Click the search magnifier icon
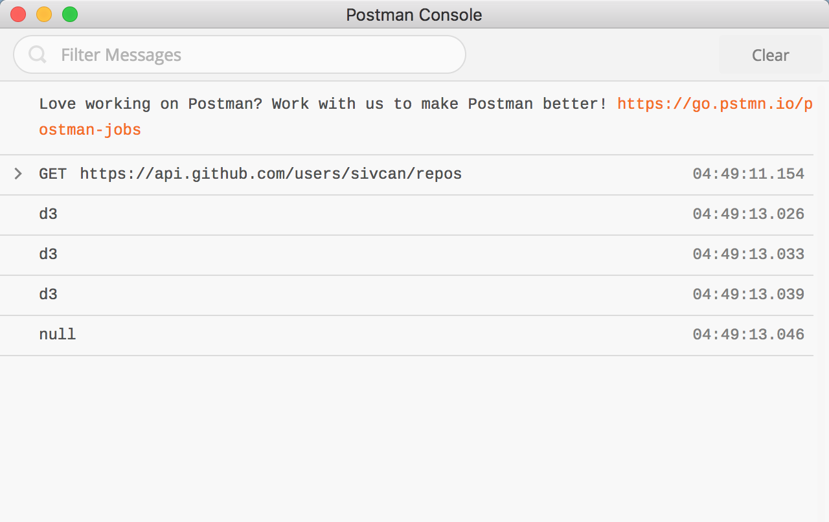Viewport: 829px width, 522px height. [x=37, y=54]
